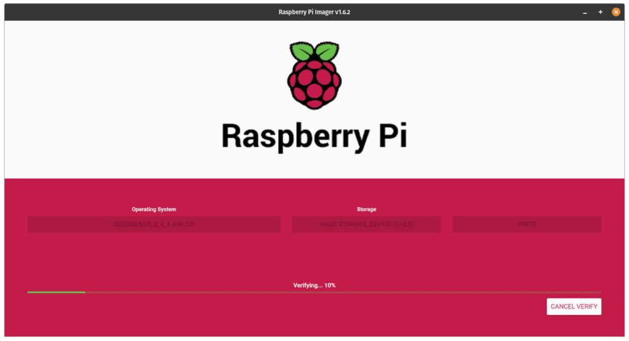Click the disabled Write button

point(526,224)
